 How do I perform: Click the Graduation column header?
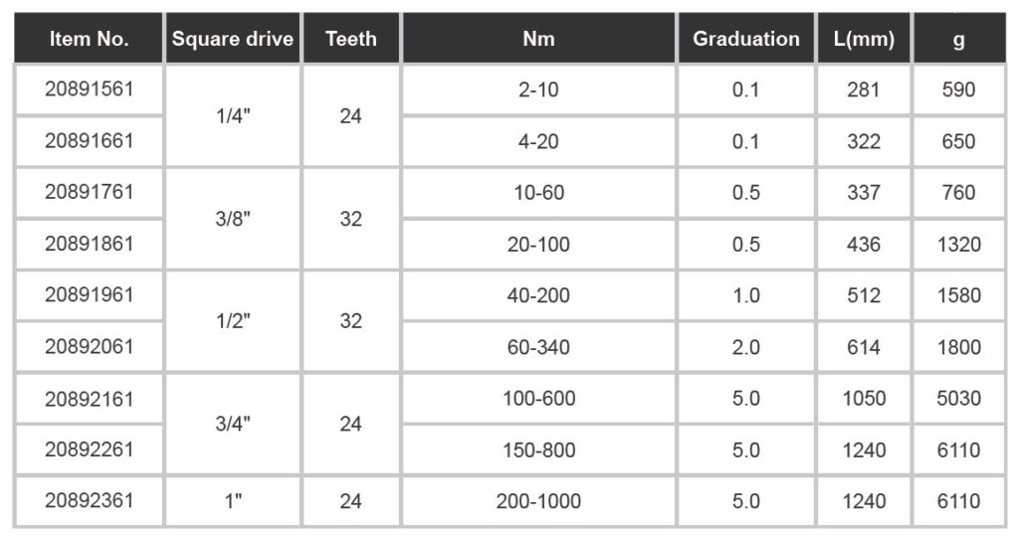click(746, 39)
